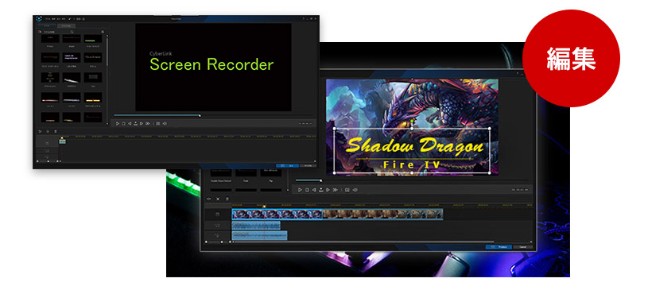This screenshot has height=286, width=652.
Task: Stop playback in the Shadow Dragon window
Action: pos(307,190)
